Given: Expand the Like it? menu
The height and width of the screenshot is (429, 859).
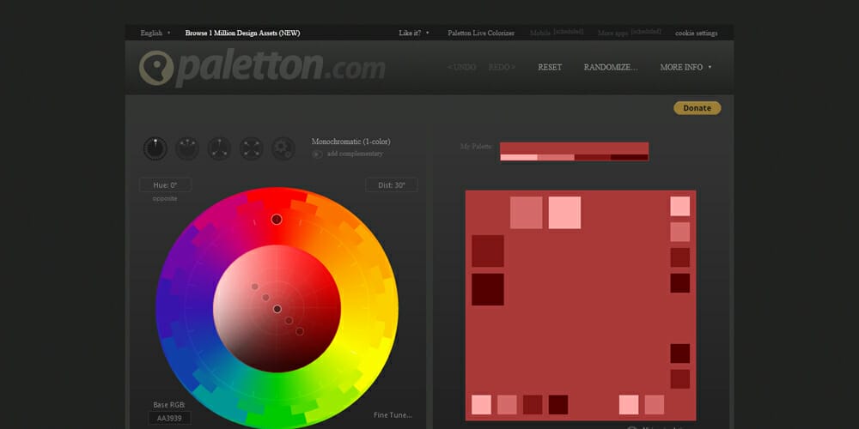Looking at the screenshot, I should pos(414,33).
